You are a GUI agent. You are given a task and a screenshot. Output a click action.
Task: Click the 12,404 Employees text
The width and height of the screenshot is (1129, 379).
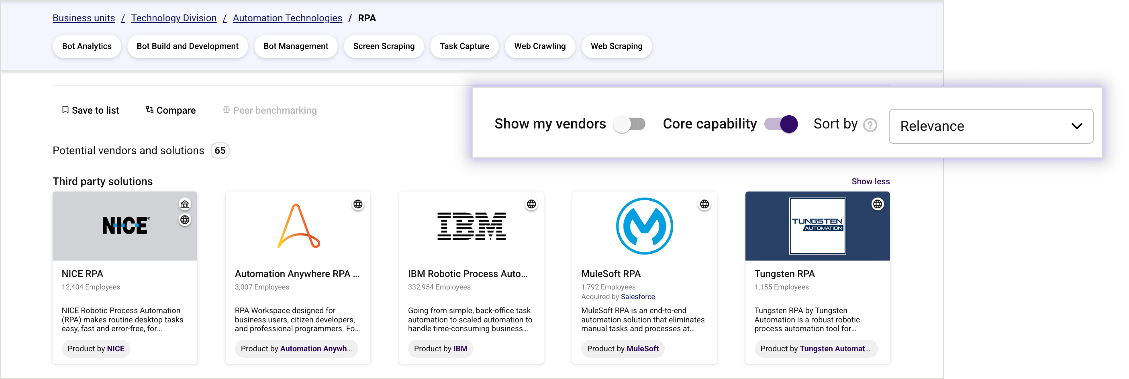pyautogui.click(x=91, y=287)
